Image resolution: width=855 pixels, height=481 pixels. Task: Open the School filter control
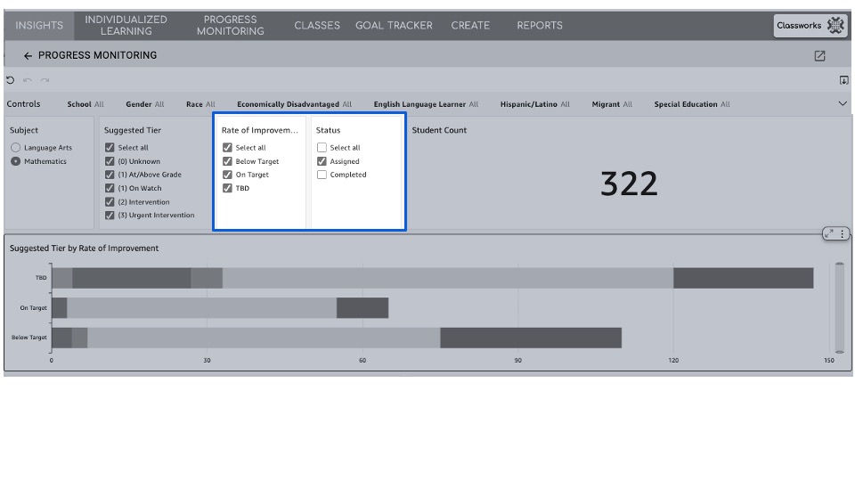[85, 104]
